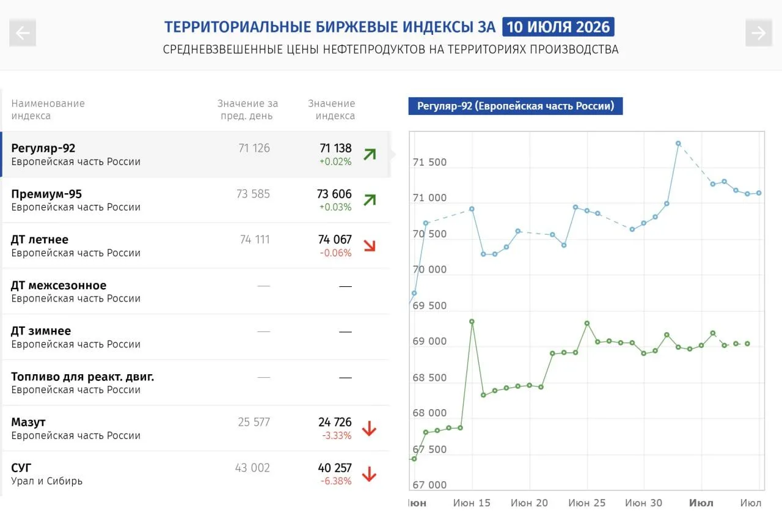This screenshot has height=521, width=782.
Task: Select the Регуляр-92 index row
Action: point(195,154)
